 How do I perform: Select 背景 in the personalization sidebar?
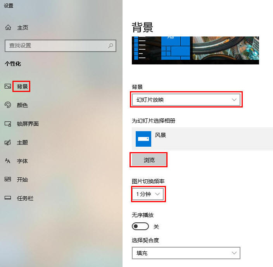(x=22, y=86)
